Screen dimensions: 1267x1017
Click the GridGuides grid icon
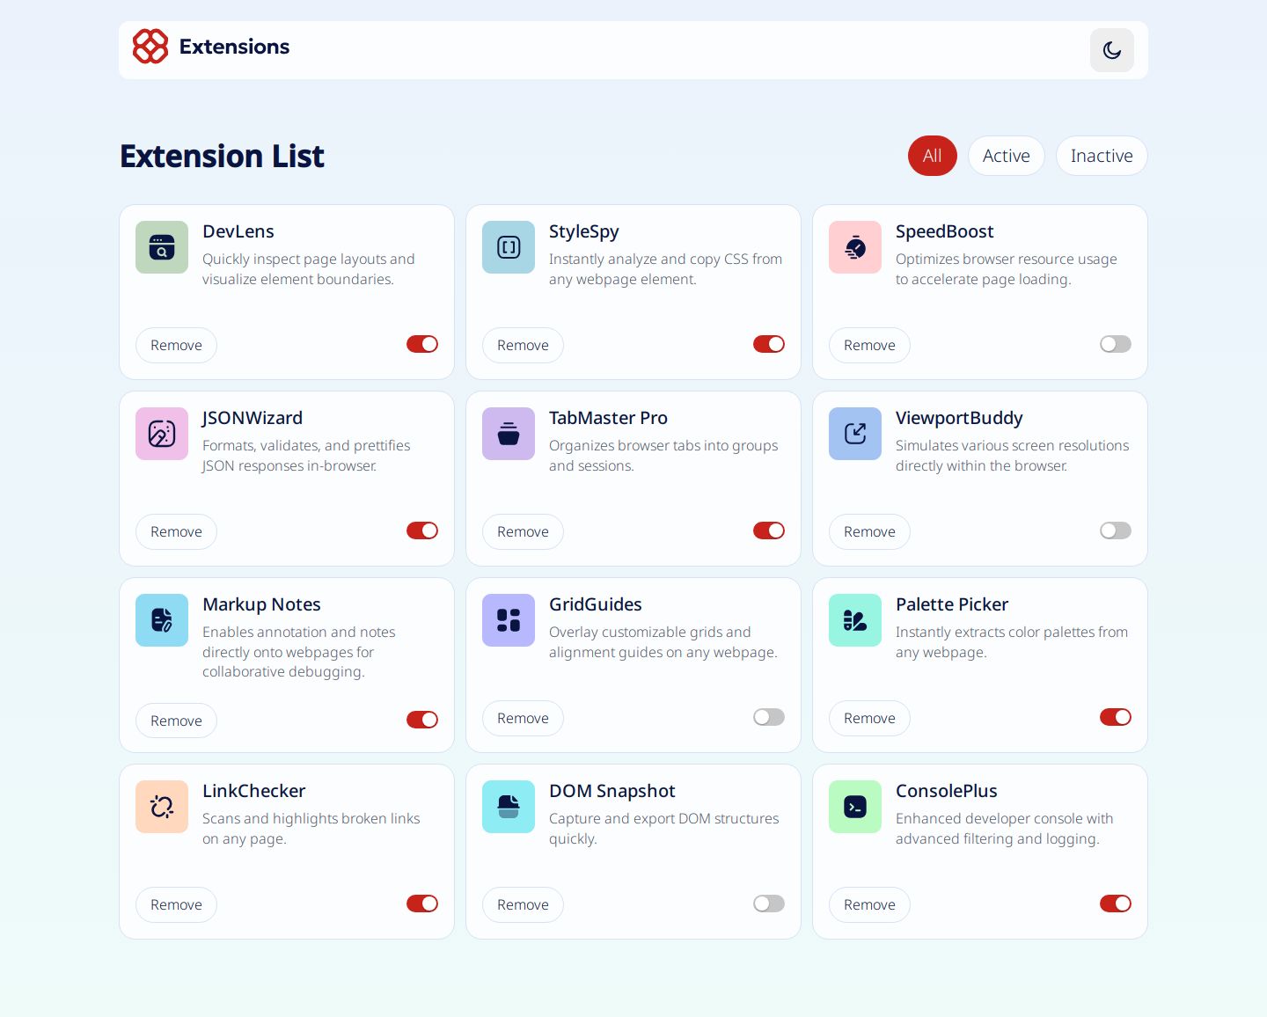508,620
